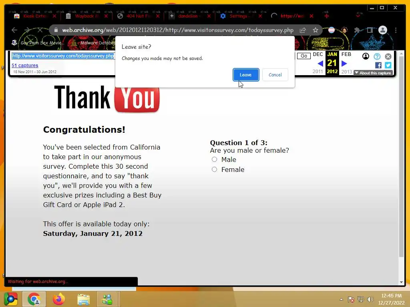
Task: Click FEB month in Wayback toolbar
Action: tap(346, 54)
